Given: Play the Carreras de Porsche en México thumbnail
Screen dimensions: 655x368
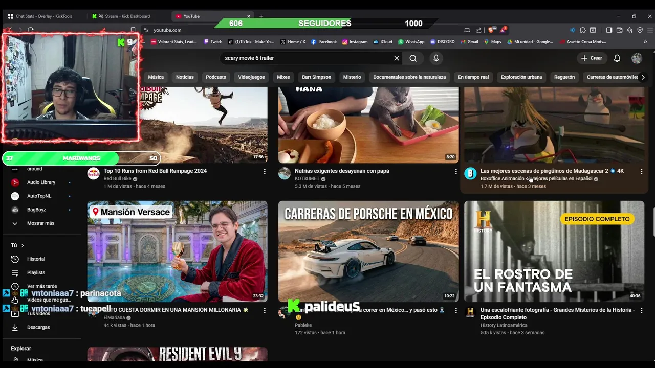Looking at the screenshot, I should [368, 251].
